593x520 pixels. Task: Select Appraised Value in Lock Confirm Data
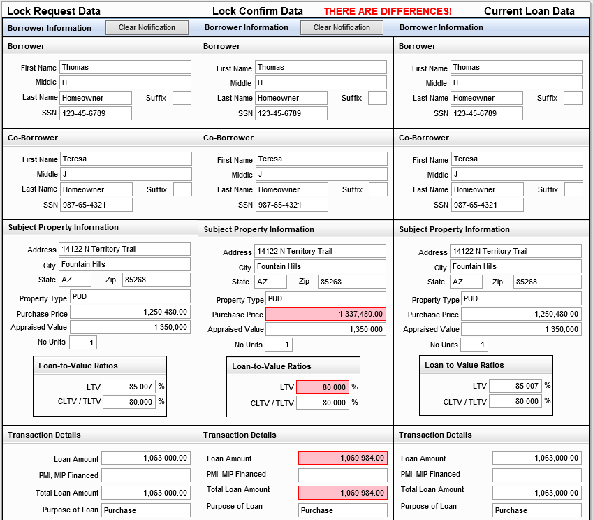click(326, 329)
